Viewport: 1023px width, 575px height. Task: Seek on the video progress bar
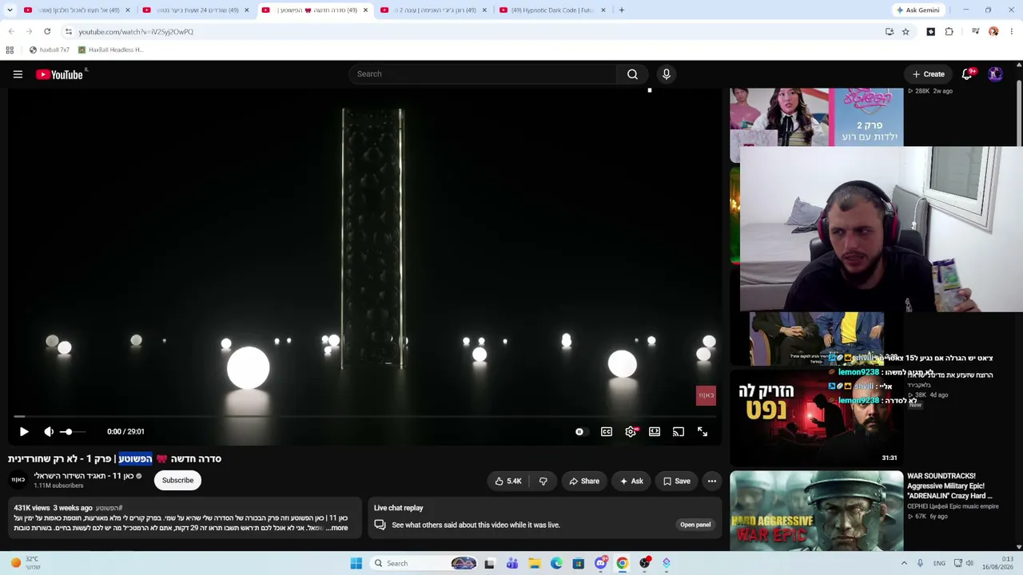(365, 417)
